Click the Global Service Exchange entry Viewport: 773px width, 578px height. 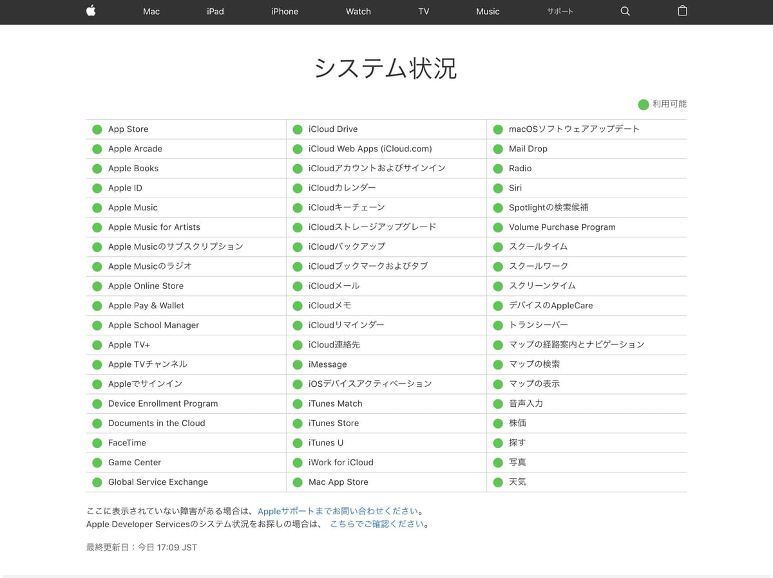click(158, 482)
